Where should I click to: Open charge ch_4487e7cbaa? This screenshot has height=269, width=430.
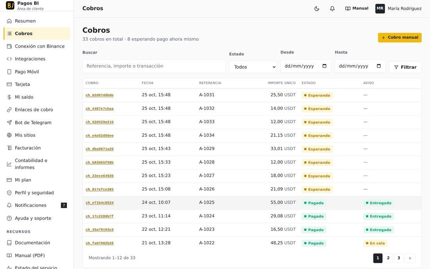100,109
